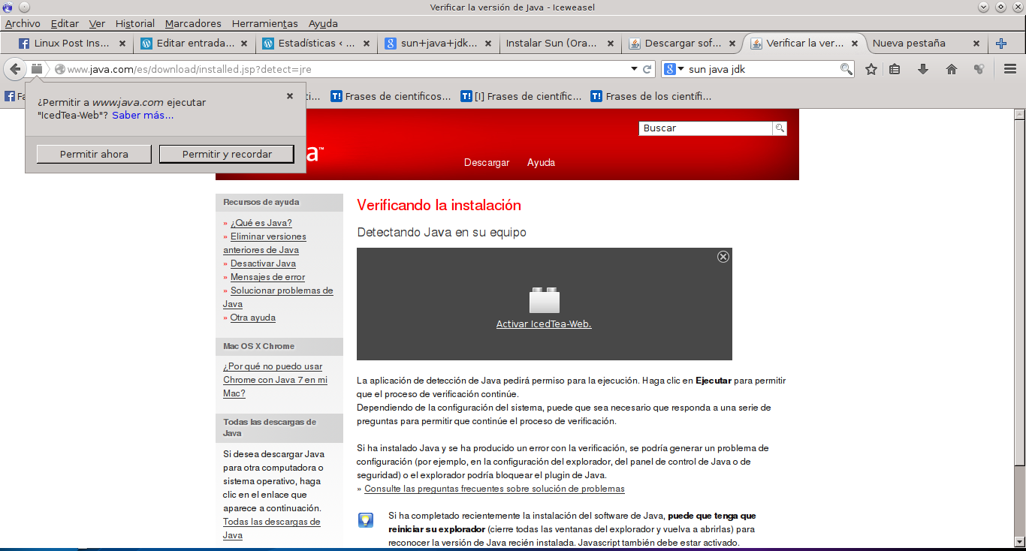Open the Marcadores menu
This screenshot has height=551, width=1026.
(x=193, y=23)
